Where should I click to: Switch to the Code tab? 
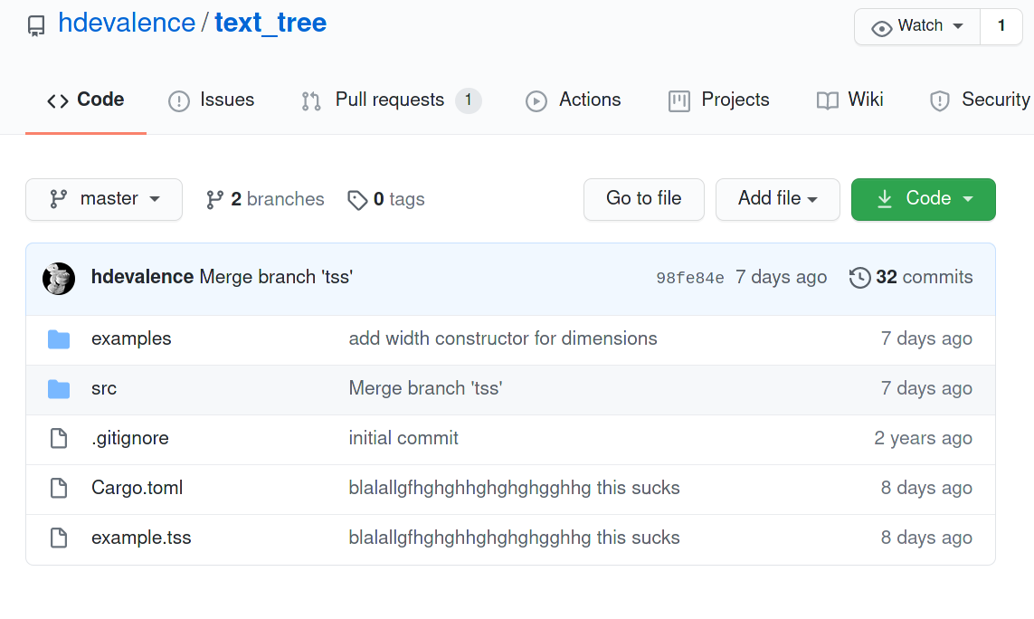(x=86, y=100)
